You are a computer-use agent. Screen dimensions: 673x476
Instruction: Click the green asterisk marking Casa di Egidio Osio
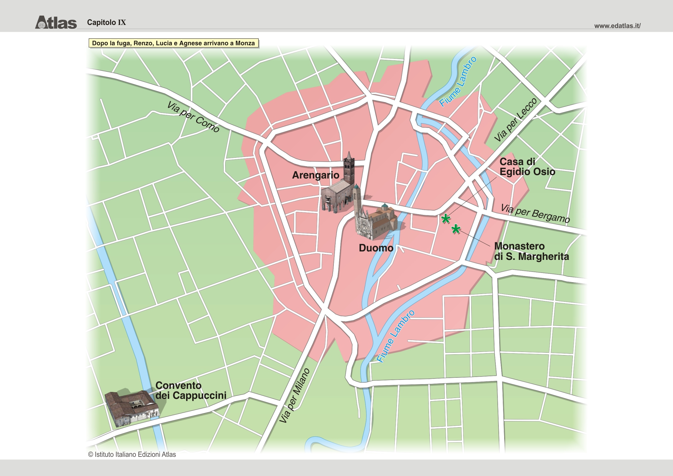click(x=445, y=219)
